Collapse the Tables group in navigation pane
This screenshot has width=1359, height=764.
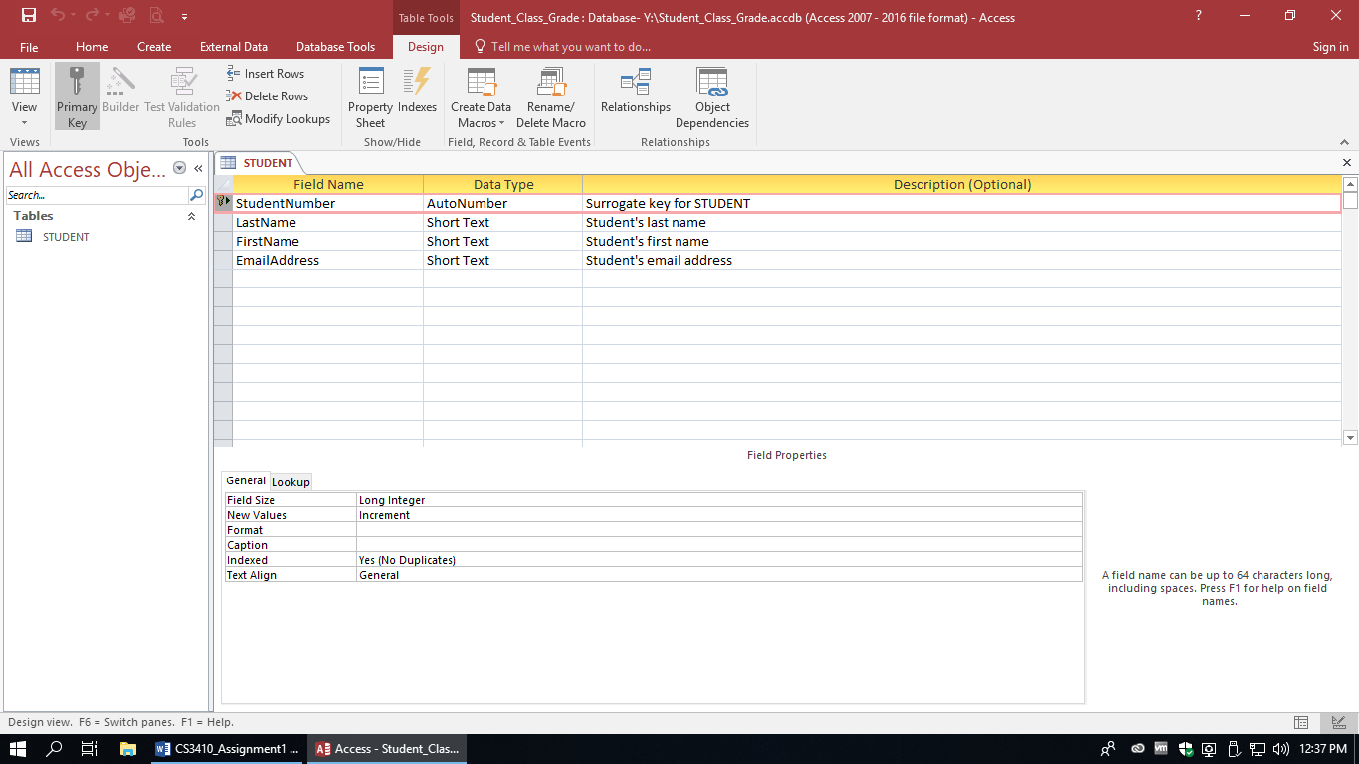(x=191, y=216)
